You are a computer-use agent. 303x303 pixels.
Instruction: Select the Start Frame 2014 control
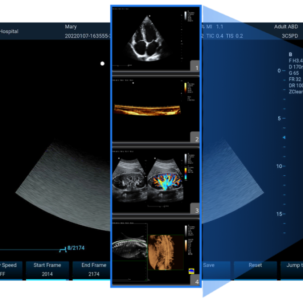(x=47, y=270)
